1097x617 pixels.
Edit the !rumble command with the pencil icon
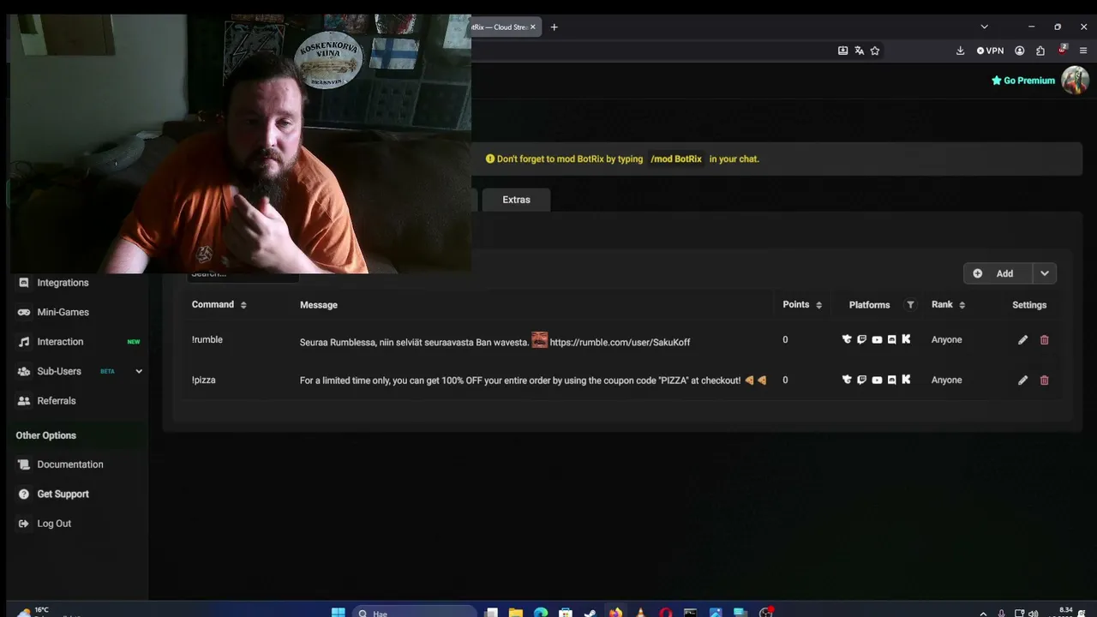(x=1022, y=340)
